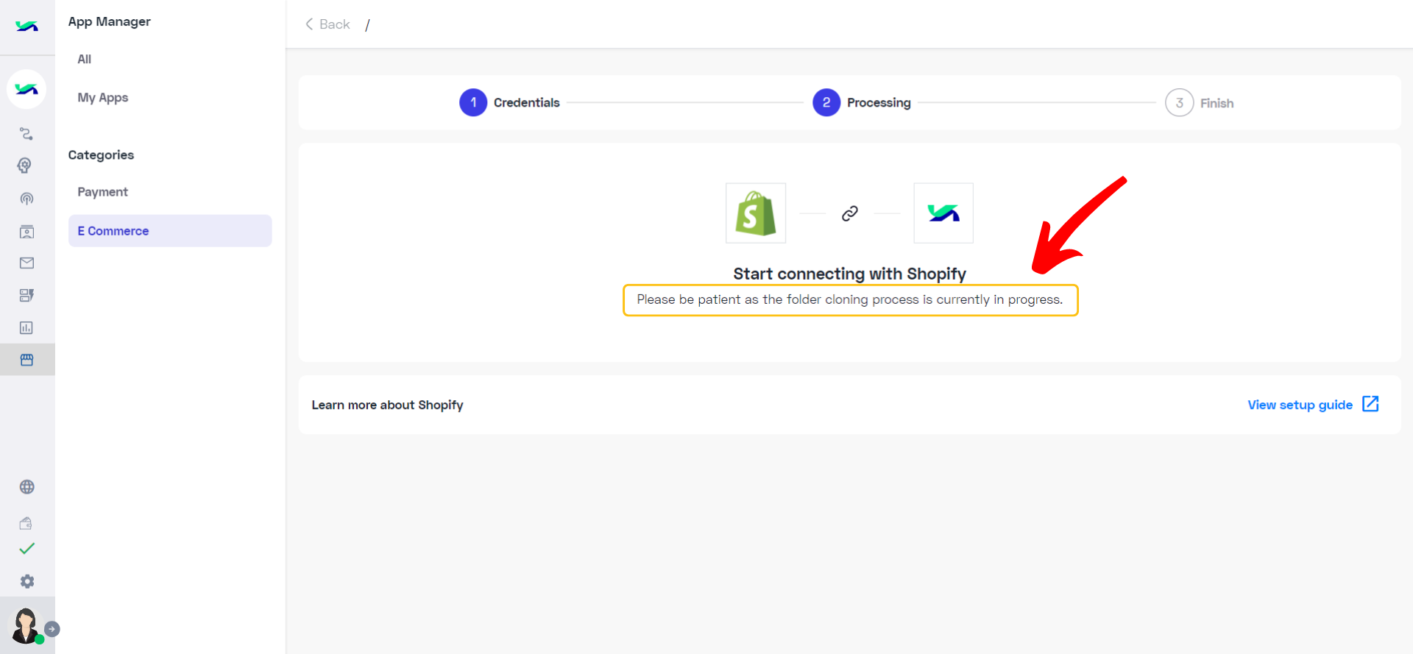Click step 2 Processing circle

(x=826, y=102)
